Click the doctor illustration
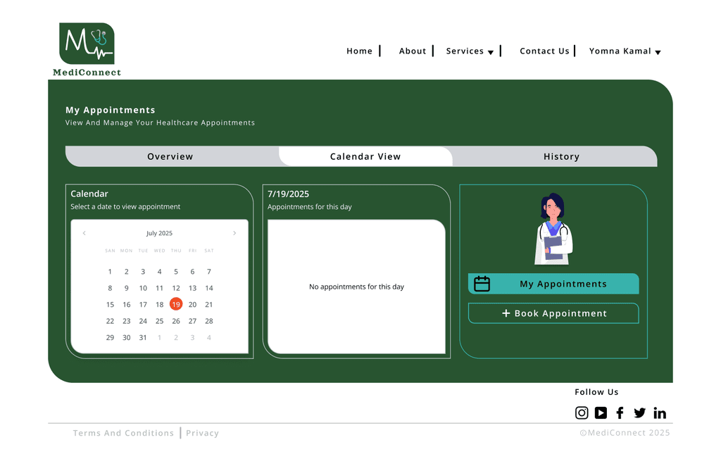The width and height of the screenshot is (721, 459). pos(553,229)
